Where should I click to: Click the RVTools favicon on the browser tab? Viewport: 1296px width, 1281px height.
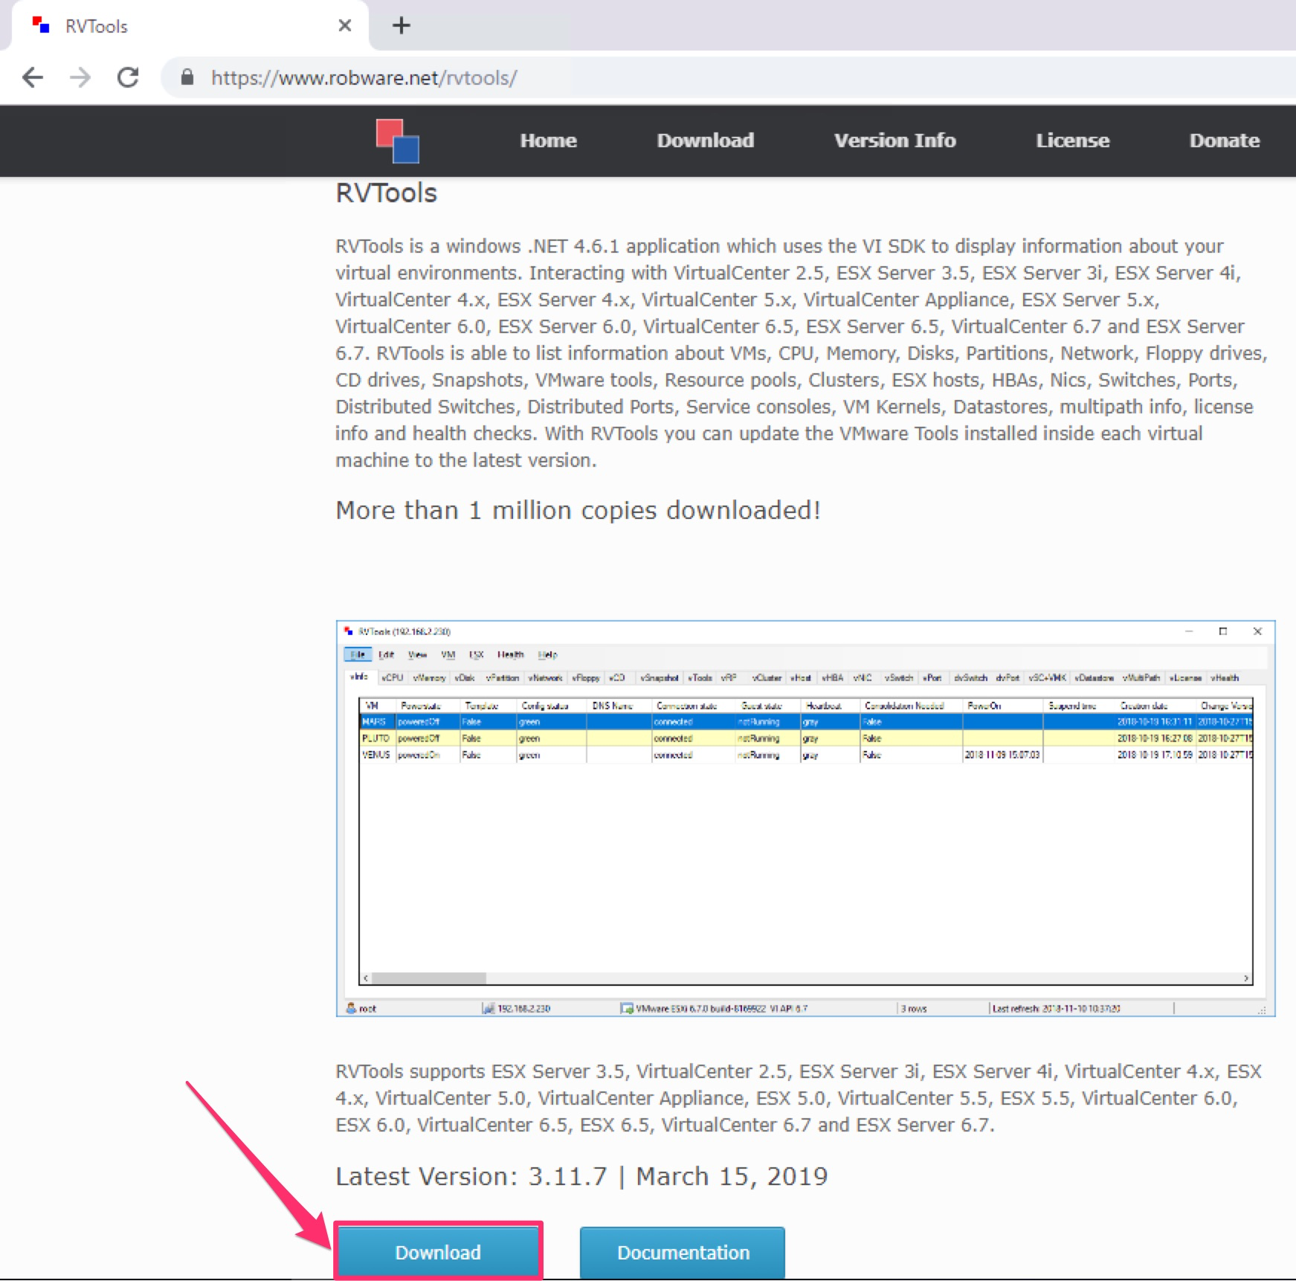click(x=42, y=25)
